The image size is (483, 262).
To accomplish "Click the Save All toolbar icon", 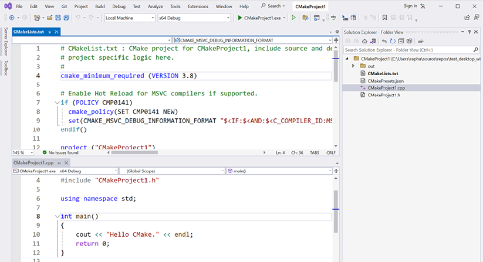I will coord(65,18).
